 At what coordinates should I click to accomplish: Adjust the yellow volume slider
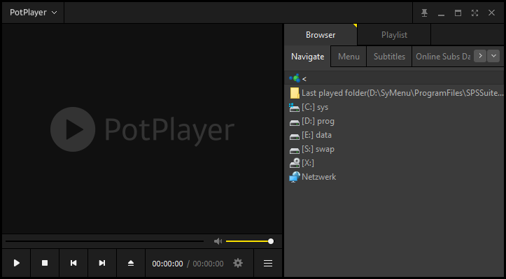[250, 241]
